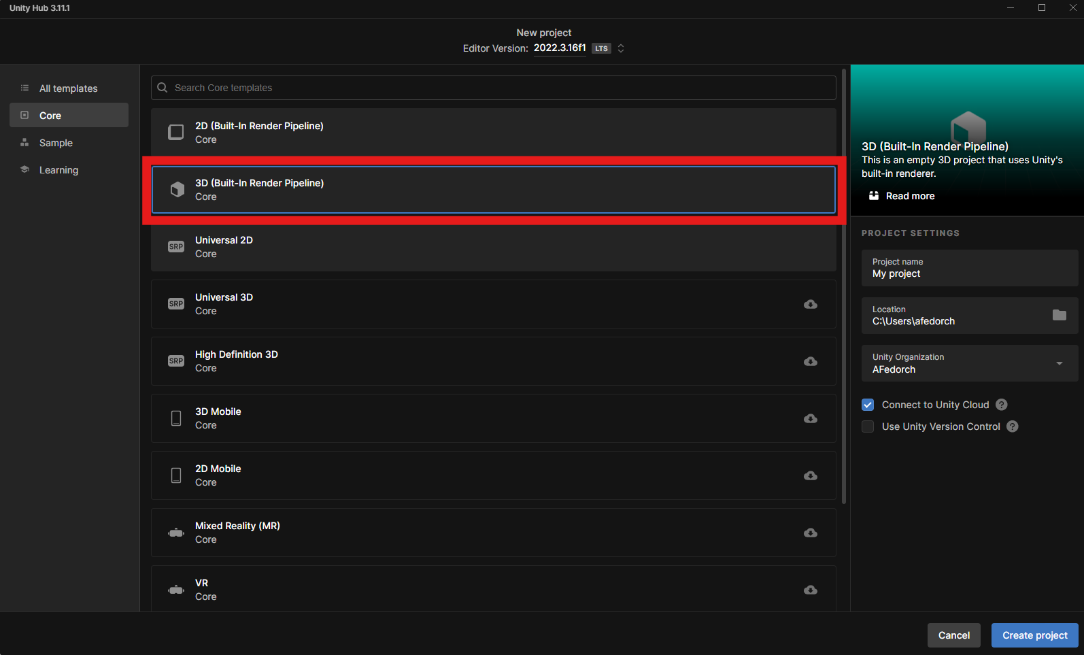Click the Read more book icon
Viewport: 1084px width, 655px height.
874,196
